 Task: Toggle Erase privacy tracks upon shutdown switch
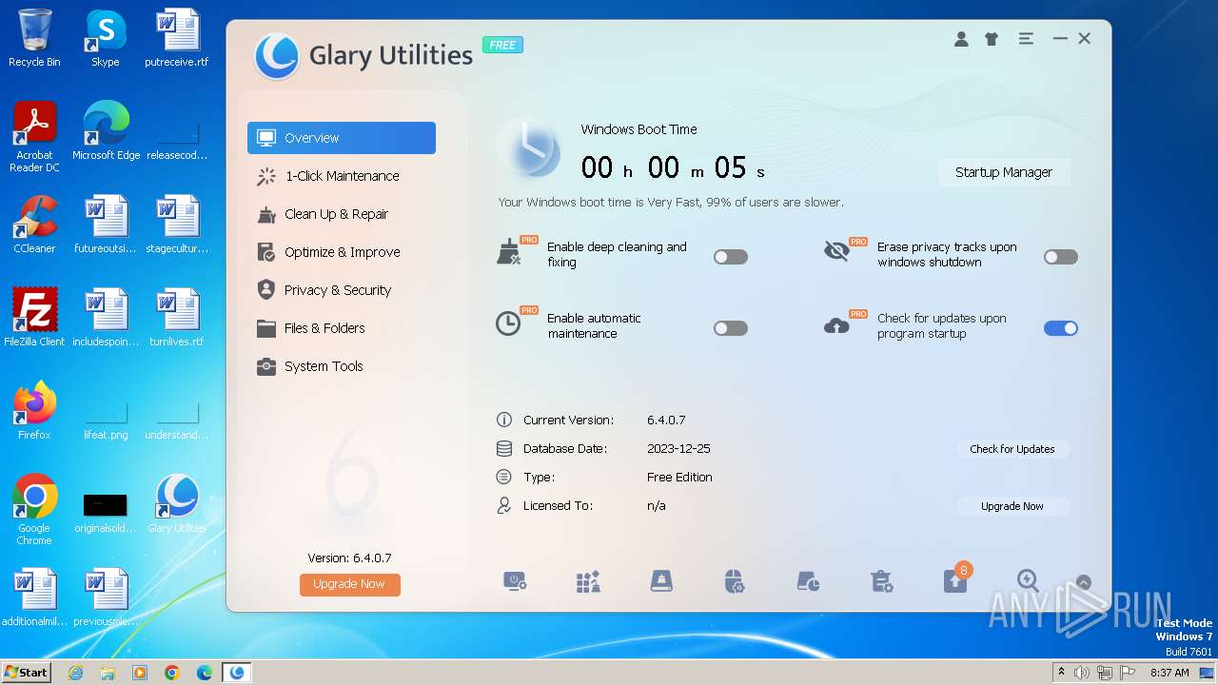click(x=1061, y=257)
